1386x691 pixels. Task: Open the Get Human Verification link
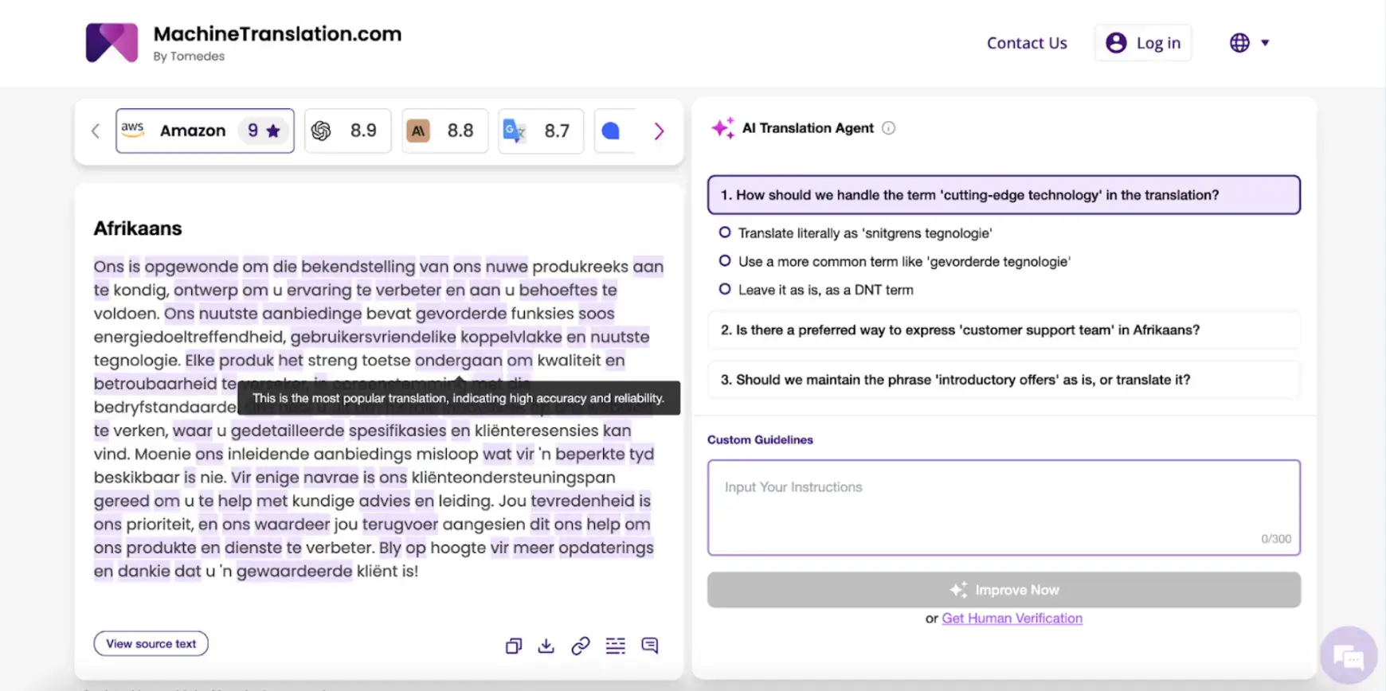point(1012,619)
